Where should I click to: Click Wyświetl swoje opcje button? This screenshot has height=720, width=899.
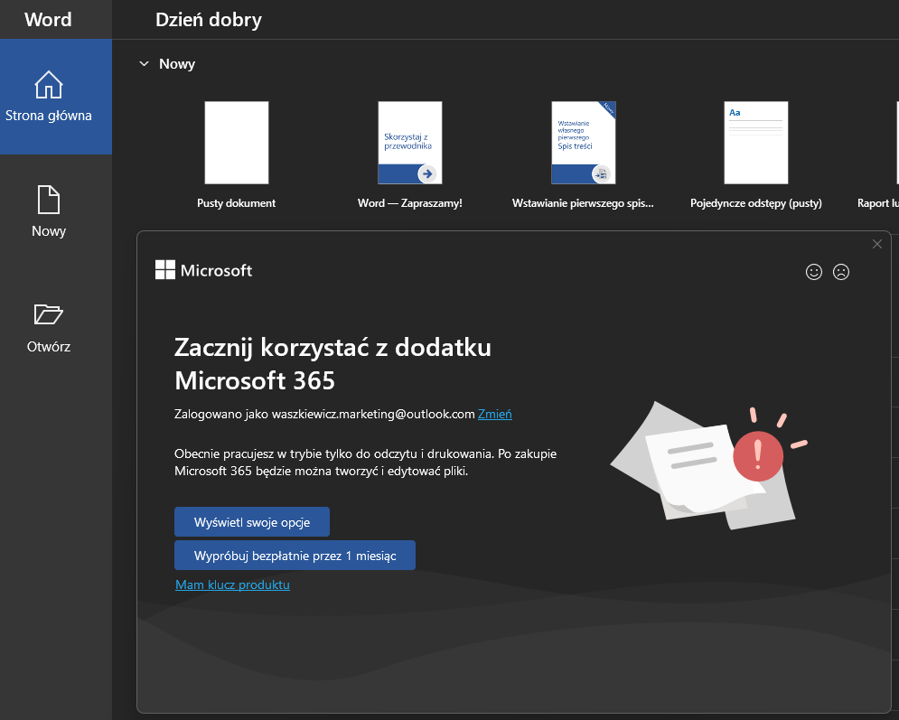(x=252, y=521)
